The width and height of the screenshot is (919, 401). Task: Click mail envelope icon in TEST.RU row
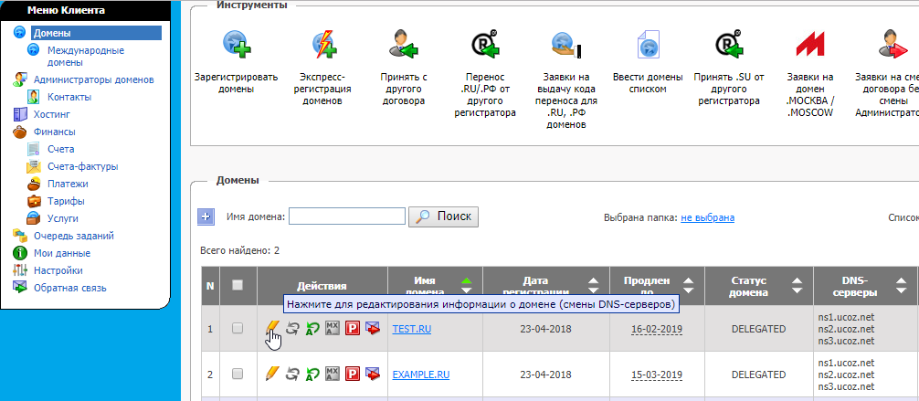[373, 328]
